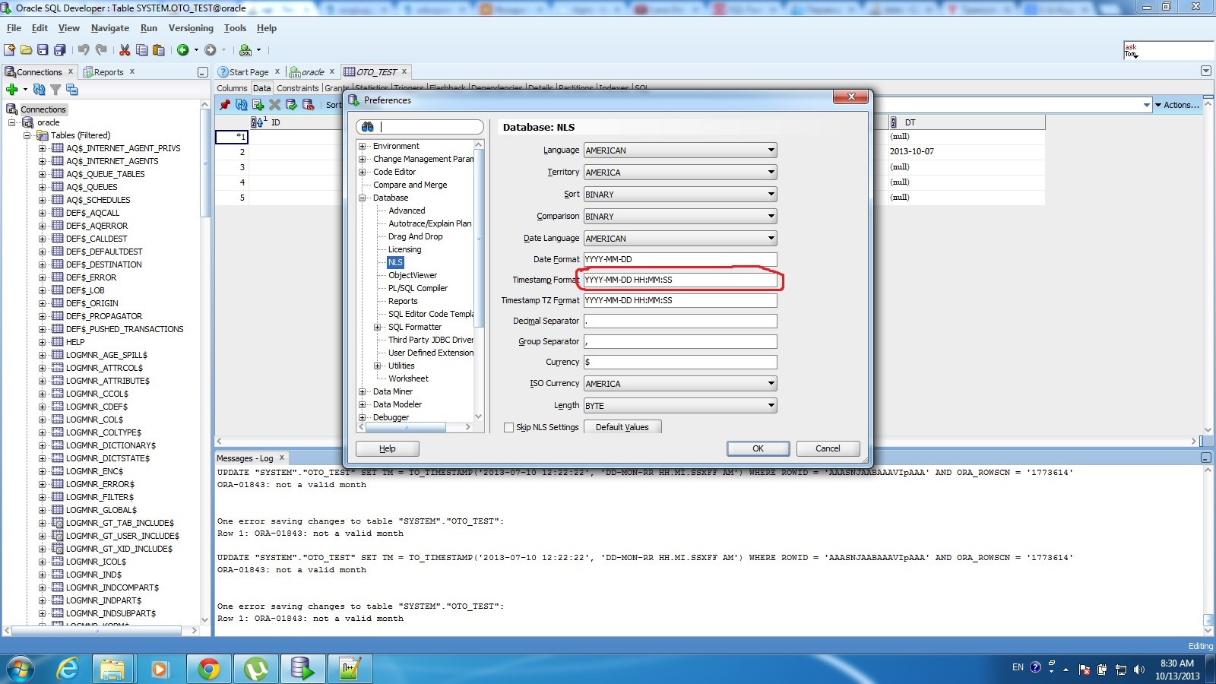Screen dimensions: 1216x684
Task: Click the Undo arrow icon
Action: [84, 50]
